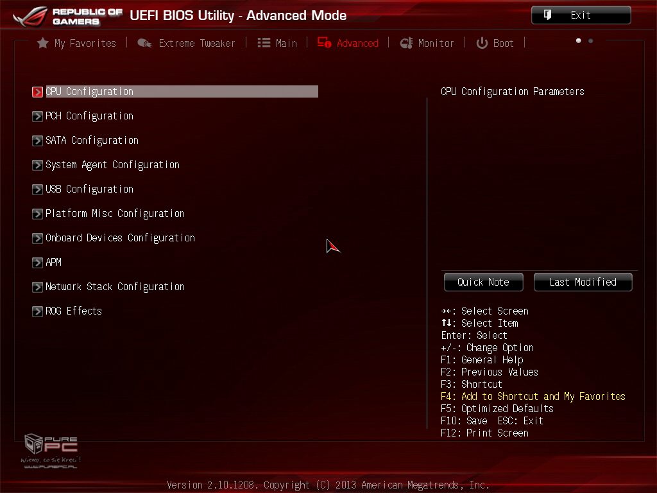The width and height of the screenshot is (657, 493).
Task: Click arrow icon beside Network Stack Configuration
Action: [37, 287]
